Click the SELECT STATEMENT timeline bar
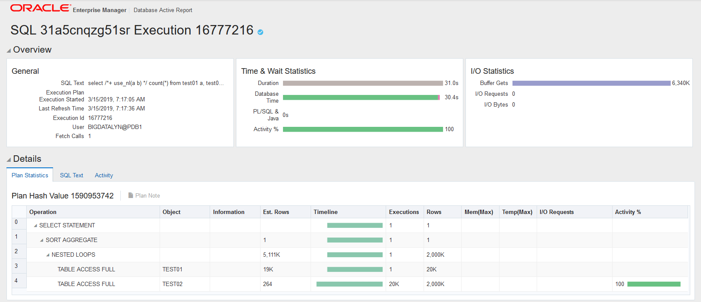This screenshot has height=302, width=701. 355,226
